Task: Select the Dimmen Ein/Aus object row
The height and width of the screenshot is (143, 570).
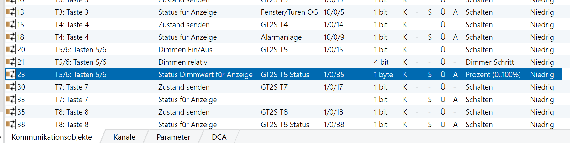Action: pos(185,50)
